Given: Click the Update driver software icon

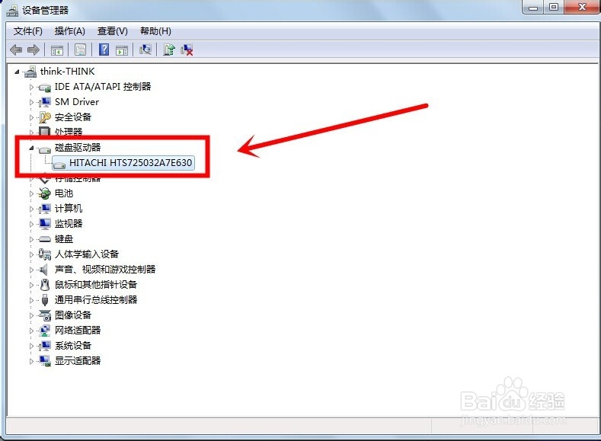Looking at the screenshot, I should coord(169,50).
